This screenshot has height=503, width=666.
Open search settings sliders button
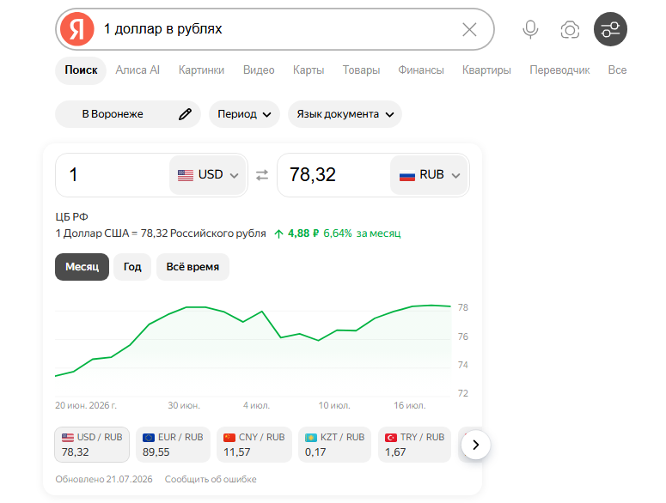coord(610,29)
